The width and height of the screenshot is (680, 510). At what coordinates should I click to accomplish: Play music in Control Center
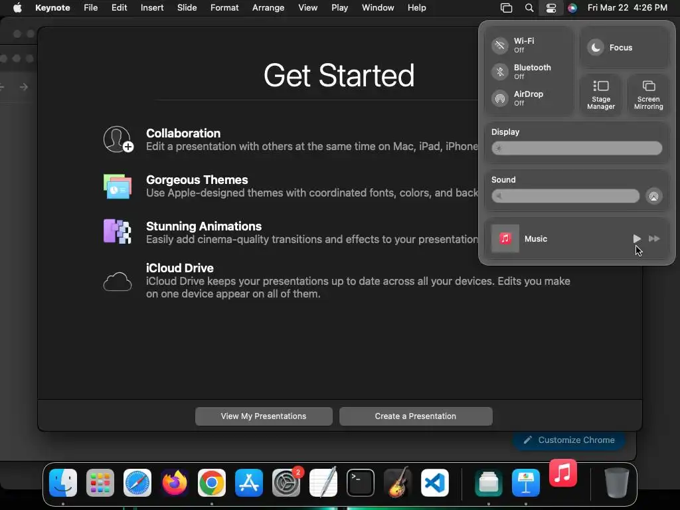(x=637, y=238)
